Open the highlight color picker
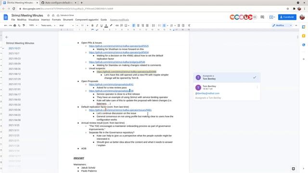This screenshot has height=173, width=308. [111, 25]
